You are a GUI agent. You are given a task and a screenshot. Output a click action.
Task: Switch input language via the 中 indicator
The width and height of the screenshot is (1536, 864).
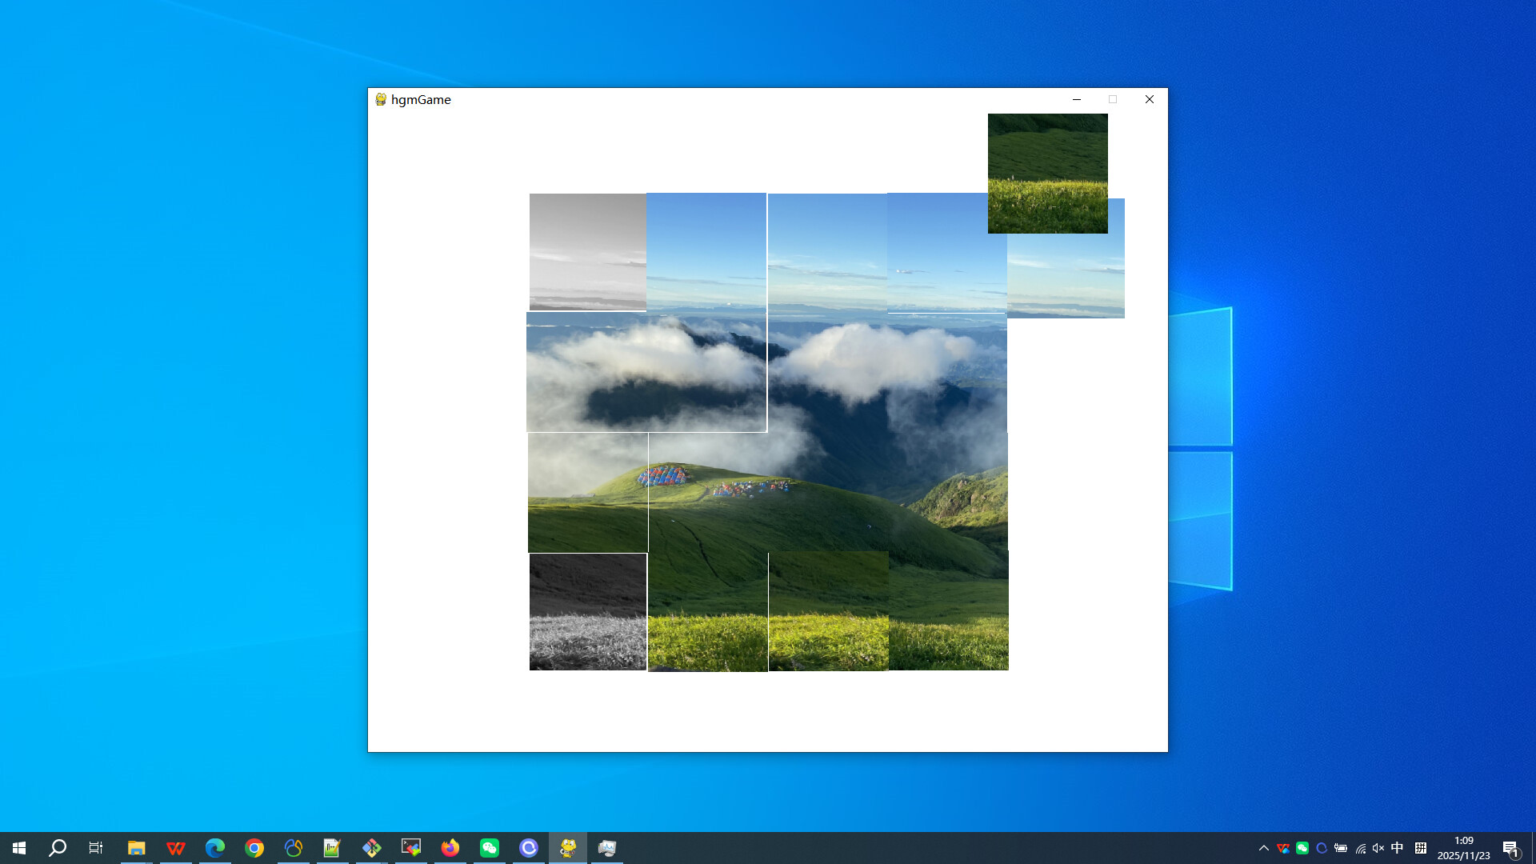[1396, 847]
